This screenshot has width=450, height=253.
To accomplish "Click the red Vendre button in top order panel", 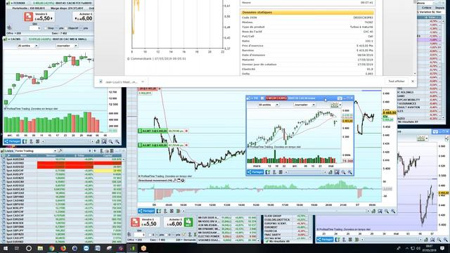I will pos(28,17).
